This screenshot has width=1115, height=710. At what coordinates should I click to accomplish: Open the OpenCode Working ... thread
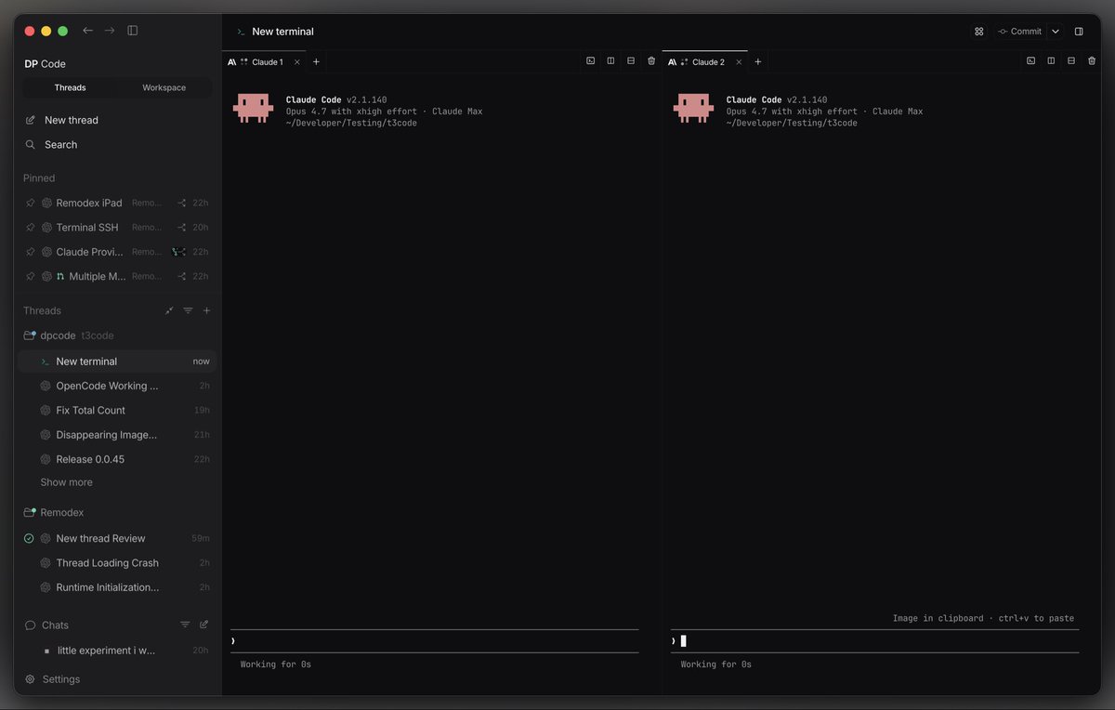click(117, 386)
